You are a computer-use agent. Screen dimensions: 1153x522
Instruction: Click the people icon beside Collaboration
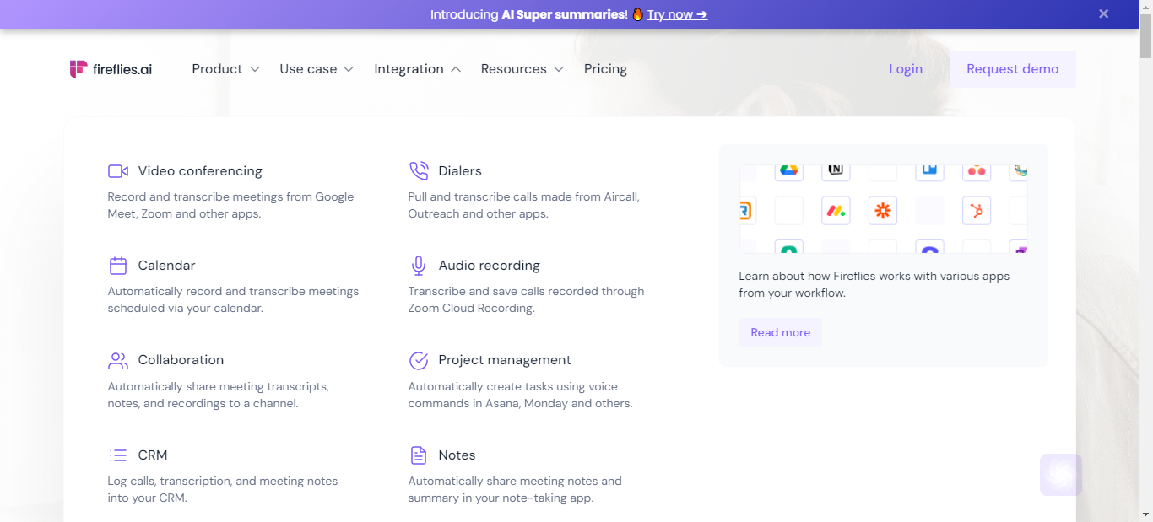118,360
